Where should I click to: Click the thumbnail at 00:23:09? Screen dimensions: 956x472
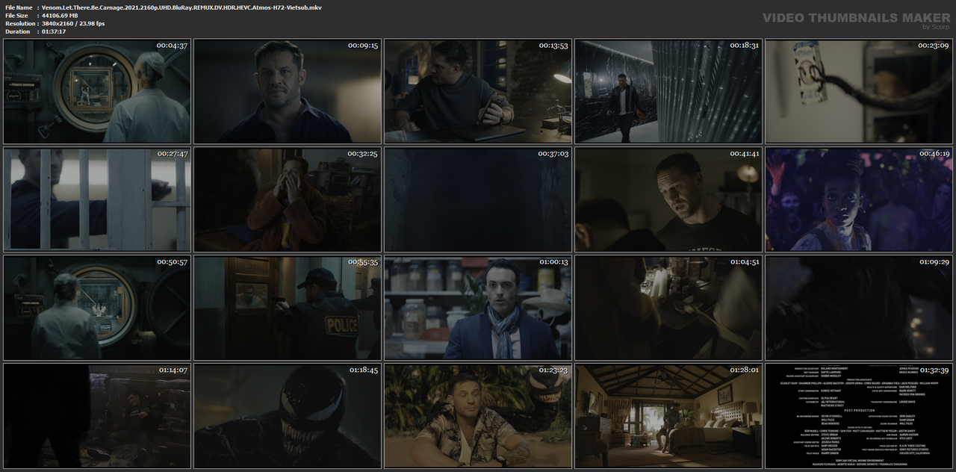pyautogui.click(x=859, y=92)
